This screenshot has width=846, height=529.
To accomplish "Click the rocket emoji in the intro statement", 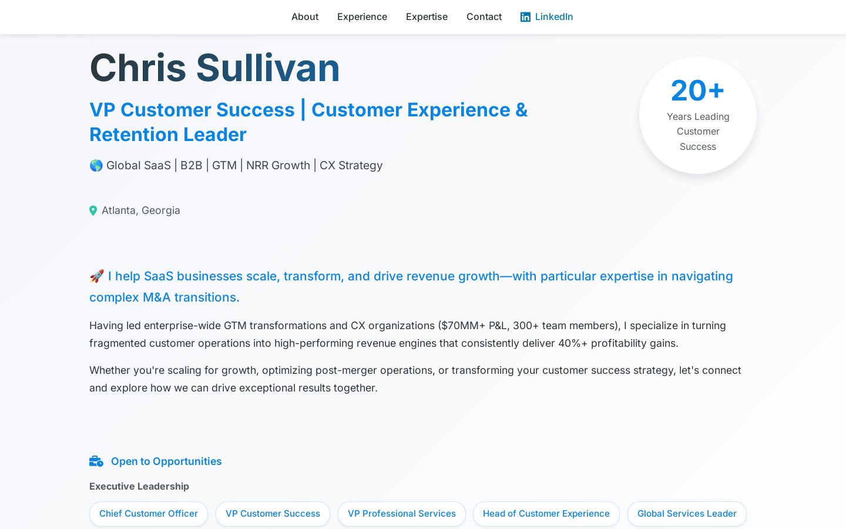I will (96, 276).
